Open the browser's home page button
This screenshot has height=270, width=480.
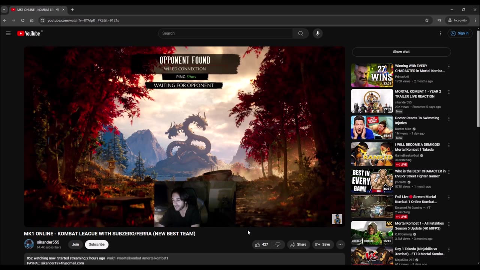point(32,20)
